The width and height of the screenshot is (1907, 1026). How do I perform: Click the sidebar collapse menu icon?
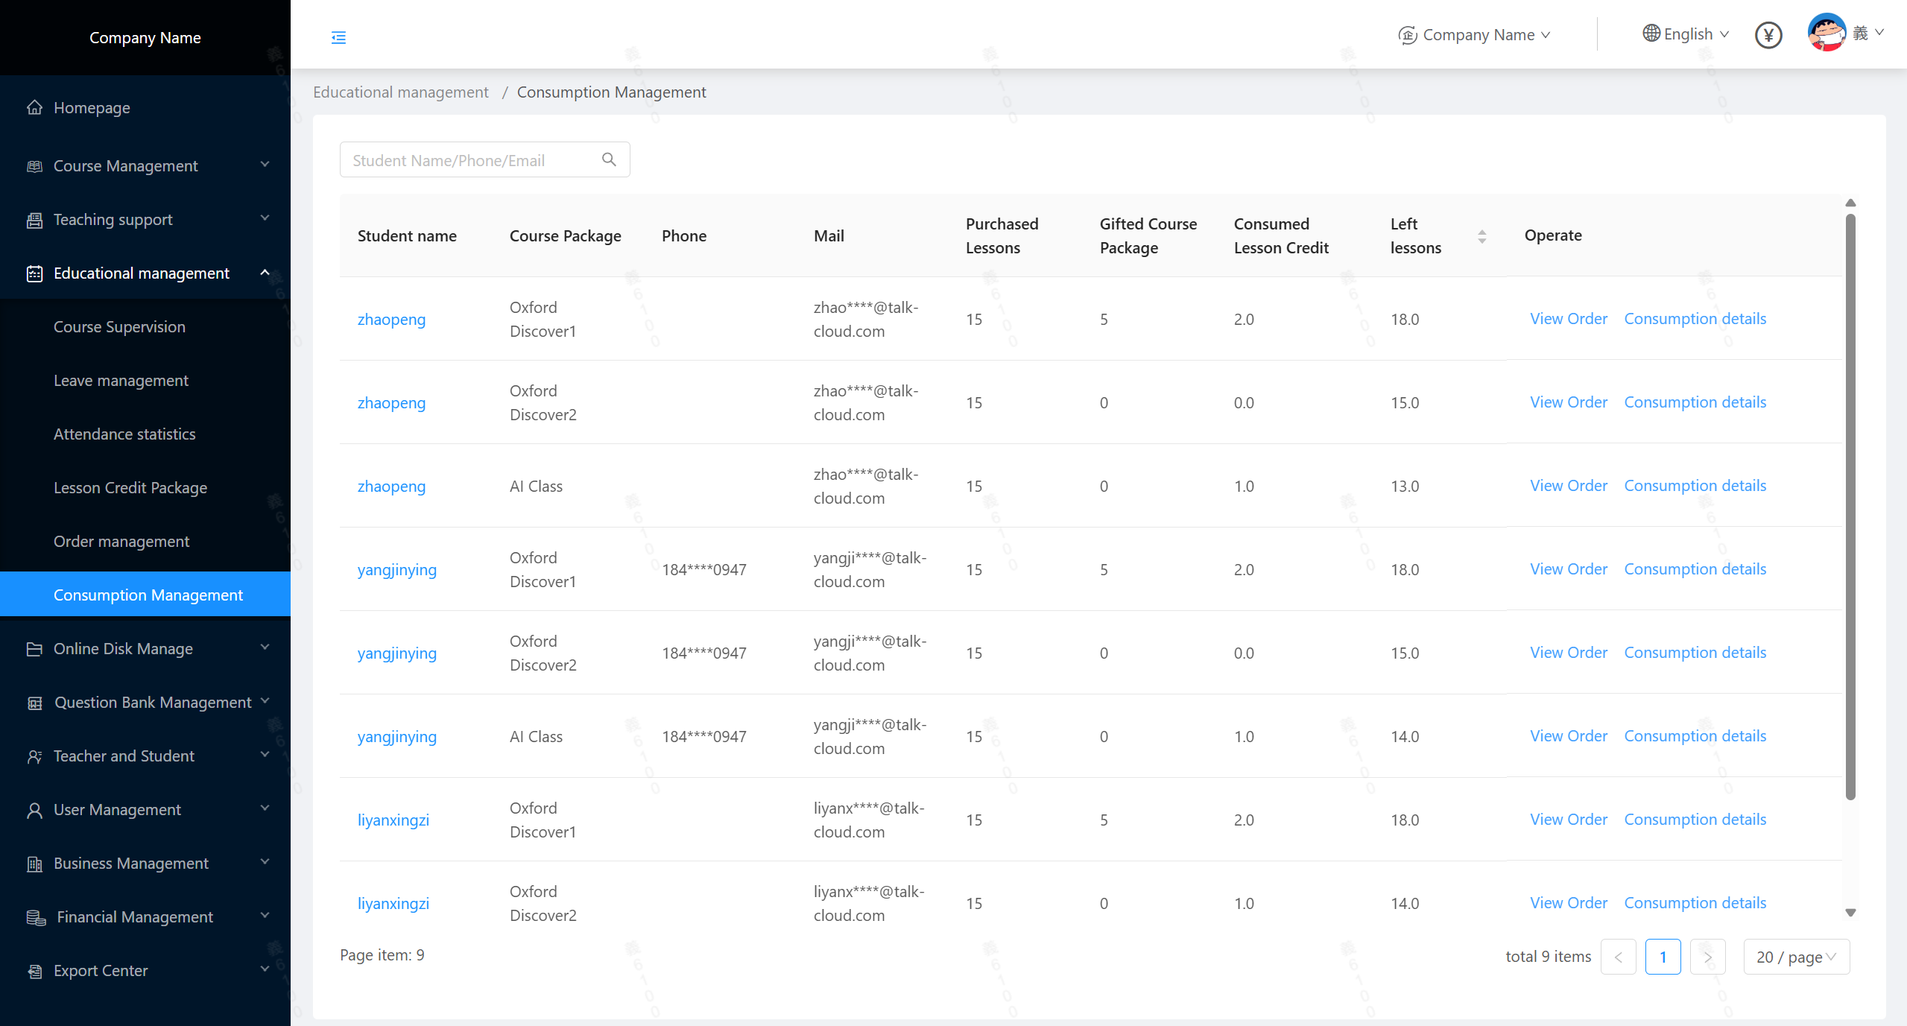click(x=338, y=37)
